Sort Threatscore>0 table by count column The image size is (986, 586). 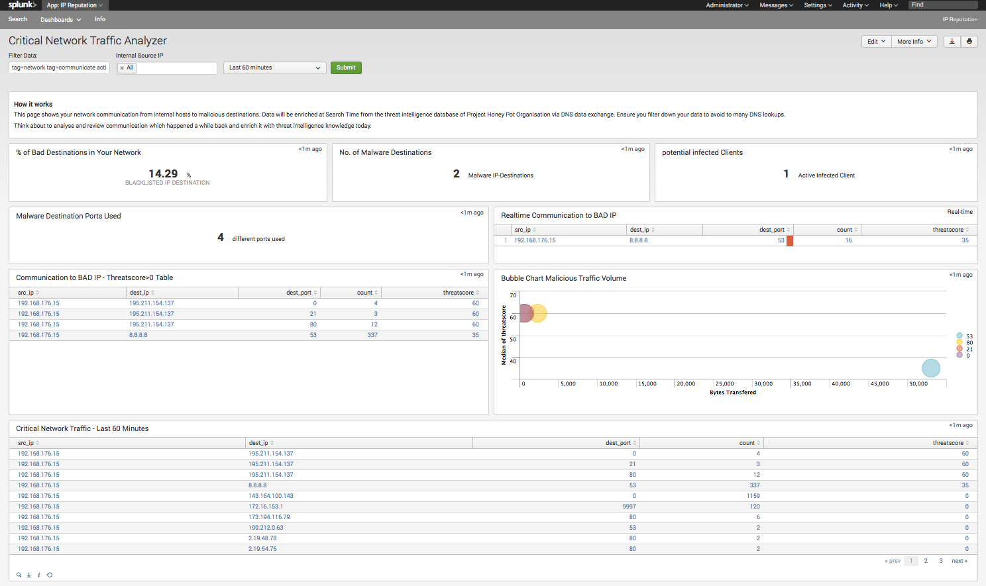367,293
